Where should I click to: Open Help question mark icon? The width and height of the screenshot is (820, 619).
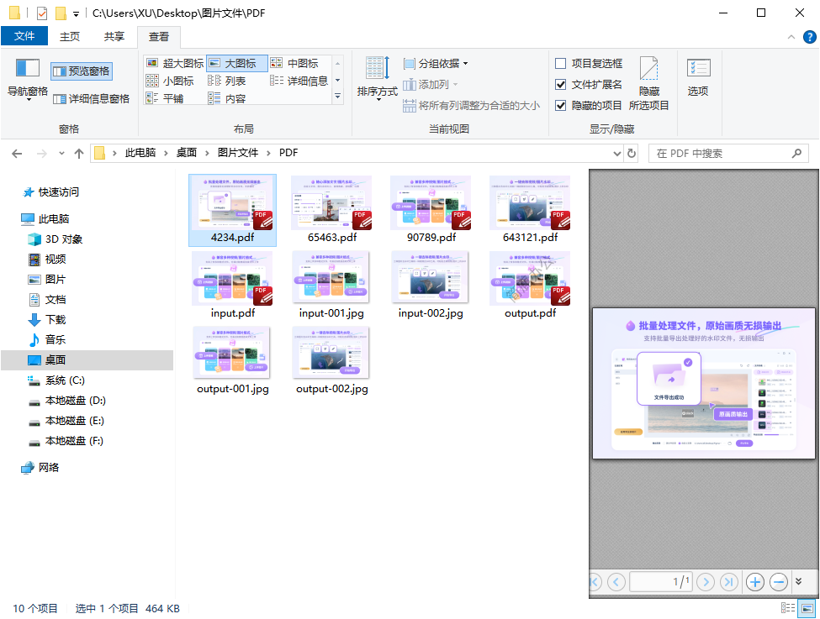[810, 37]
